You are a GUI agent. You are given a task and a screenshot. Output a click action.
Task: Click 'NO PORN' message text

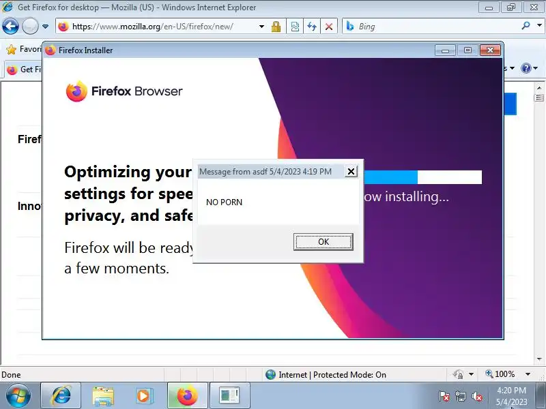click(224, 202)
